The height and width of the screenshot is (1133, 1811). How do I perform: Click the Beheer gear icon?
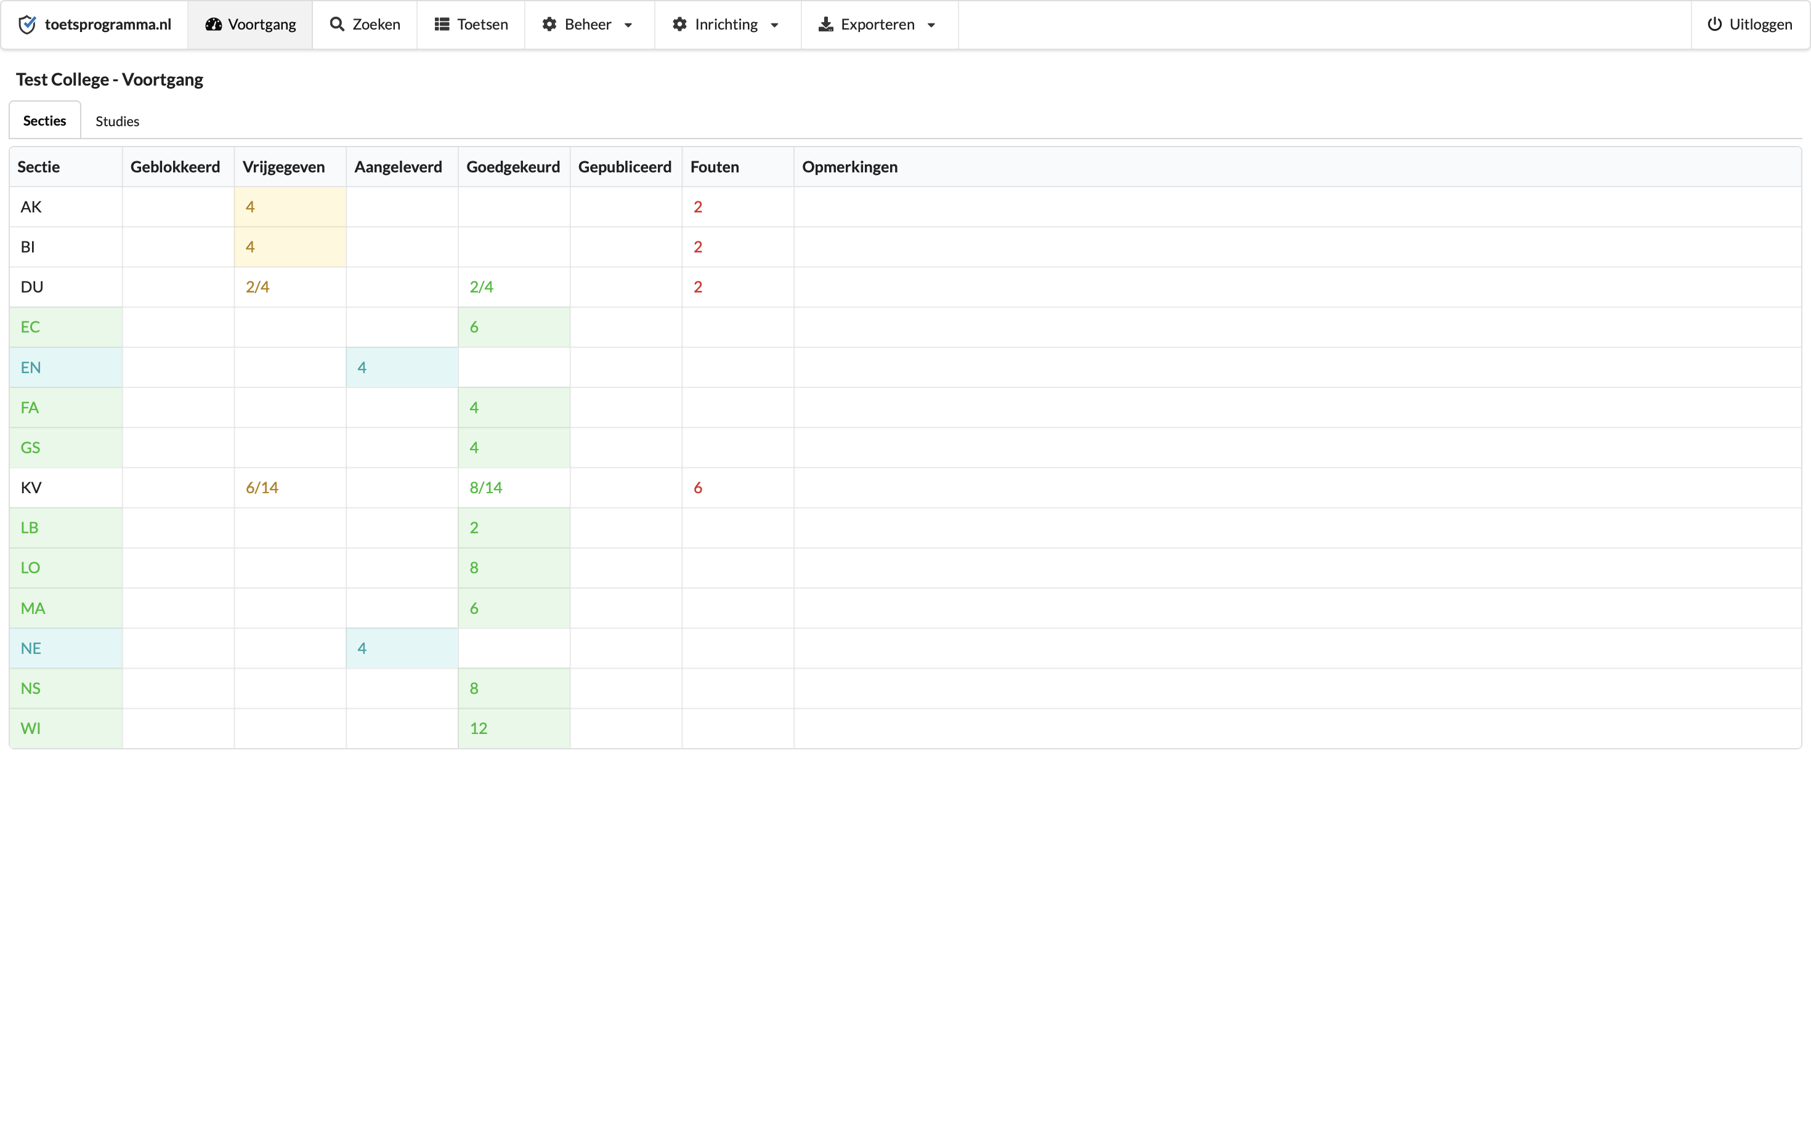coord(549,25)
